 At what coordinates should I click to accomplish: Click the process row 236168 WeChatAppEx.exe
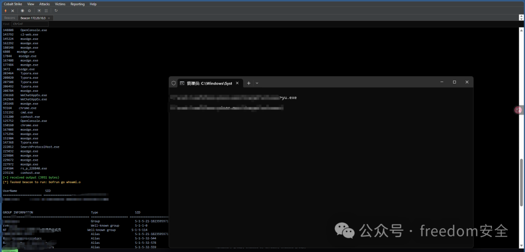point(25,95)
